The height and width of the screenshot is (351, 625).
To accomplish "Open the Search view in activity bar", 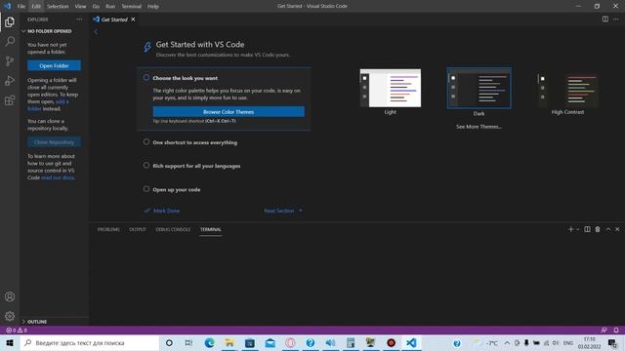I will pyautogui.click(x=10, y=41).
